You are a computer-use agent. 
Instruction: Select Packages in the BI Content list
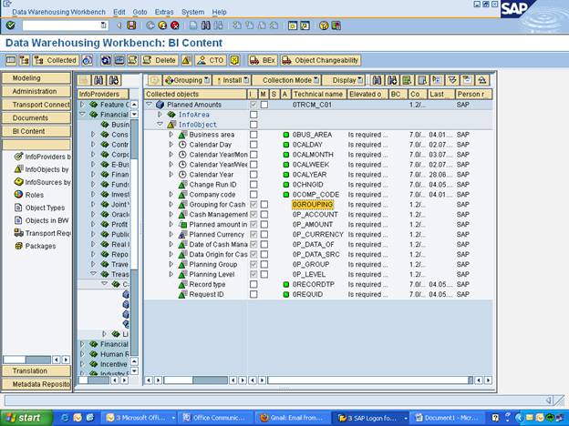[x=36, y=246]
